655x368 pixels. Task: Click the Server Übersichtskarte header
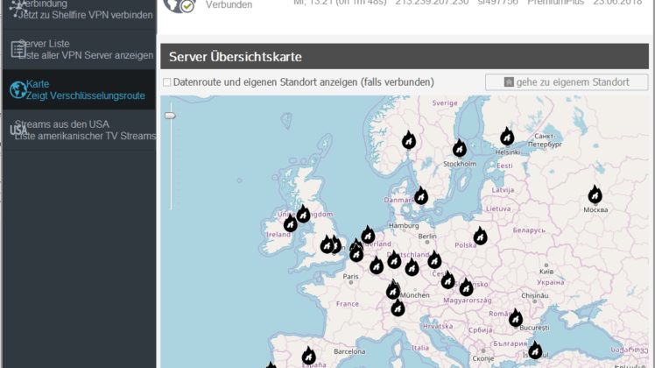point(405,56)
